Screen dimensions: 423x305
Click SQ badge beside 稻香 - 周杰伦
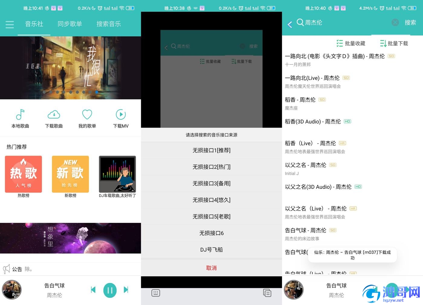(322, 100)
